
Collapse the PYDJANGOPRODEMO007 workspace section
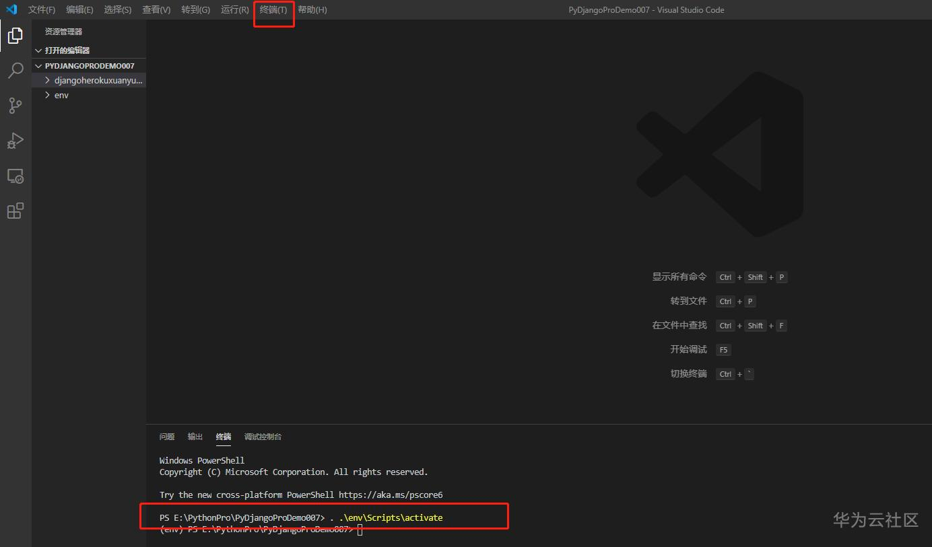tap(89, 66)
